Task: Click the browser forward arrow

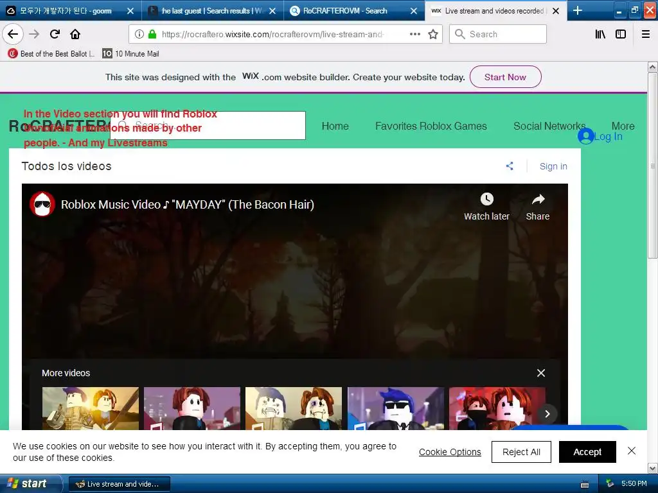Action: click(34, 34)
